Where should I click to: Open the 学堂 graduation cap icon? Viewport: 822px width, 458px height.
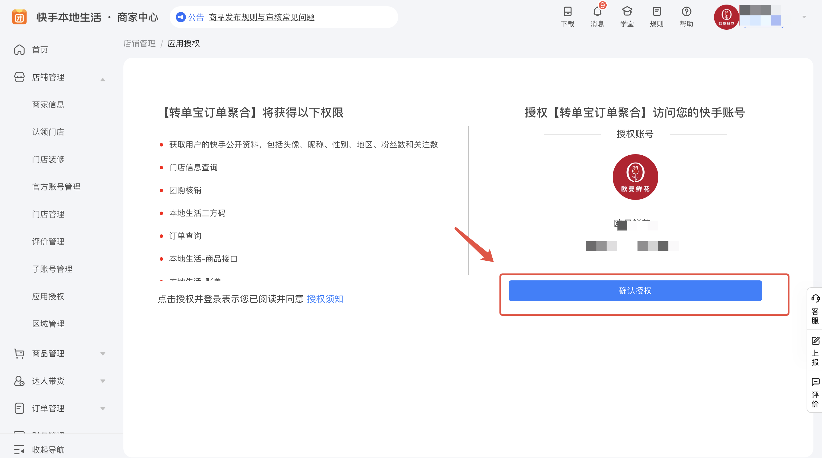627,11
